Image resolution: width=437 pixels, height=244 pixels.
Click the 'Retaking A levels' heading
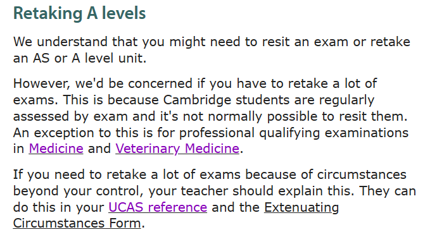pyautogui.click(x=79, y=13)
